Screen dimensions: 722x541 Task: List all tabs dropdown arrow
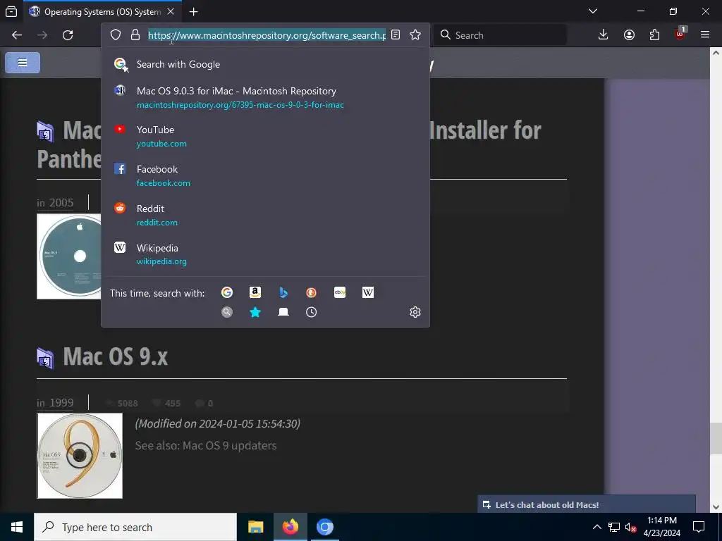592,11
